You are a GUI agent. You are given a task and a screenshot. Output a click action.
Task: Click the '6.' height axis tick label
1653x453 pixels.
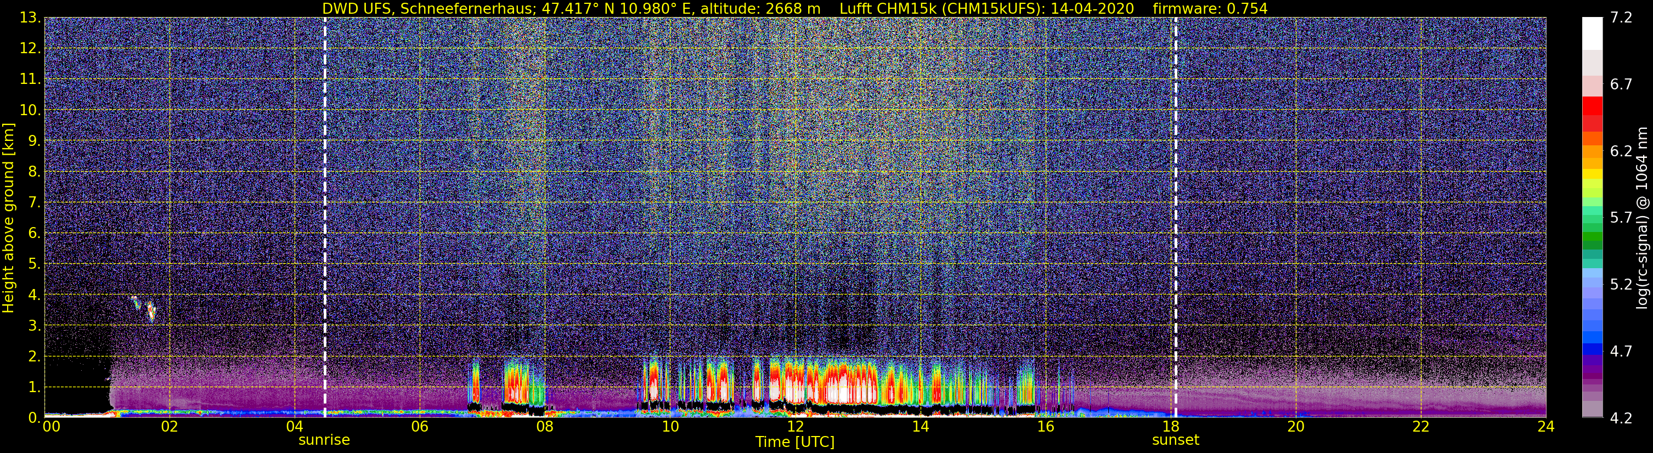point(34,233)
